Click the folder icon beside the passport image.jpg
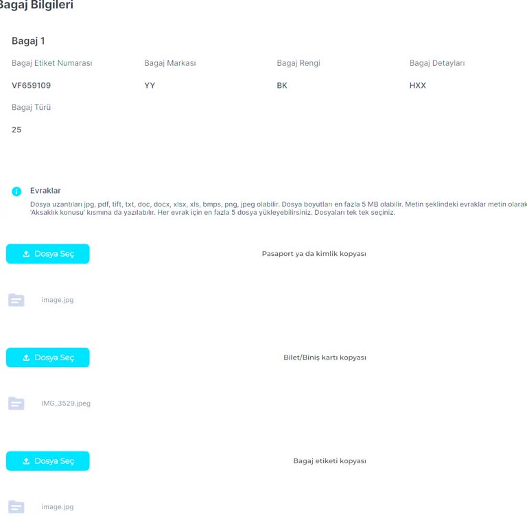 click(16, 300)
